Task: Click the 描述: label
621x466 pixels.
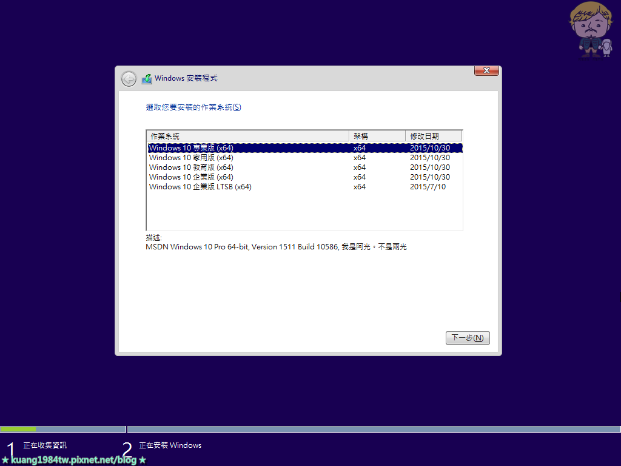Action: pyautogui.click(x=153, y=238)
